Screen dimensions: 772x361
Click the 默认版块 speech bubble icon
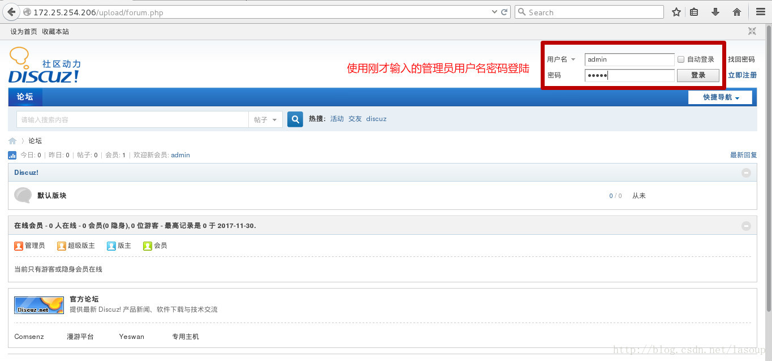click(x=23, y=195)
